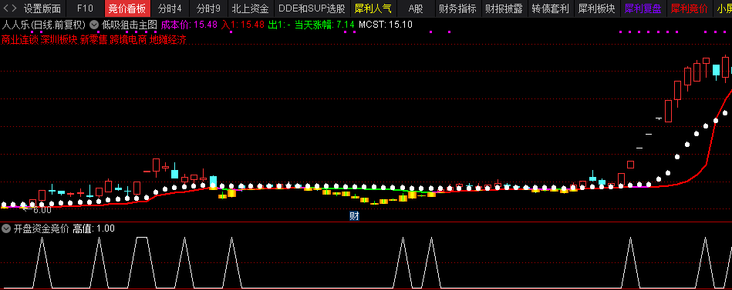The height and width of the screenshot is (290, 732).
Task: Click the 当天涨幅: 7.14 value
Action: (x=324, y=25)
